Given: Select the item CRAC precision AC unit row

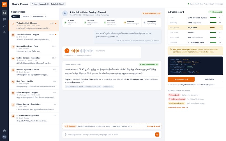Looking at the screenshot, I should pos(195,18).
